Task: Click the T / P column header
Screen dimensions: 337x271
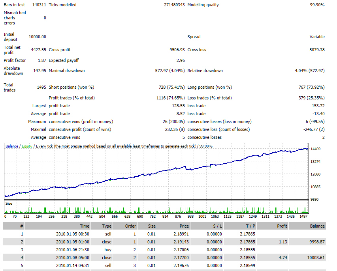Action: point(240,226)
